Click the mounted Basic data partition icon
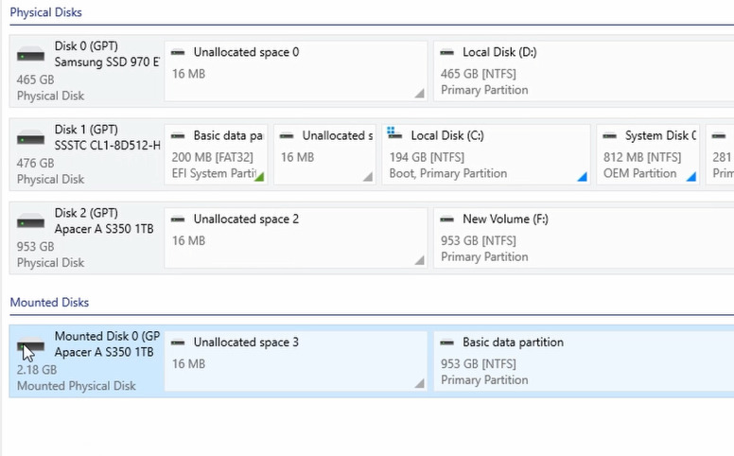The height and width of the screenshot is (456, 734). [447, 342]
